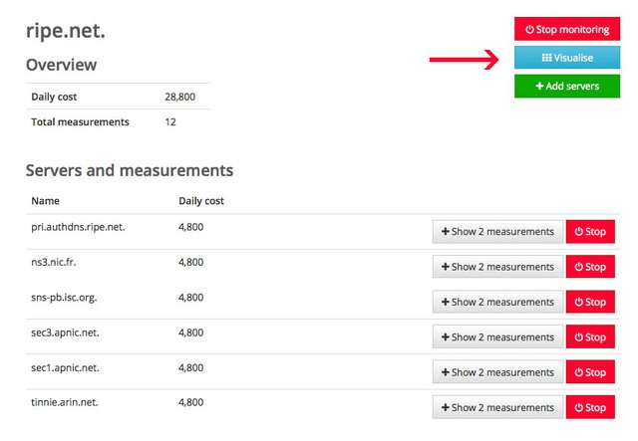Click the Daily cost column header in servers table

tap(201, 201)
